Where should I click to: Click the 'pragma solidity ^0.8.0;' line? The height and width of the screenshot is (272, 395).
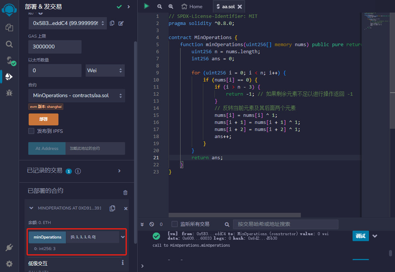[201, 23]
